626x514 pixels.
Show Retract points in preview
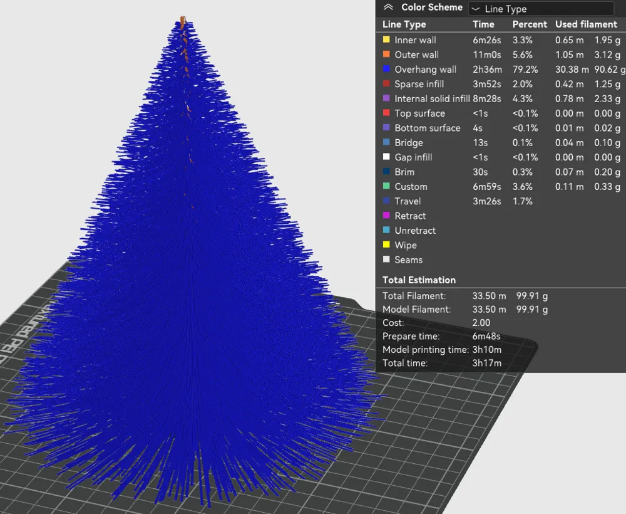pos(409,216)
